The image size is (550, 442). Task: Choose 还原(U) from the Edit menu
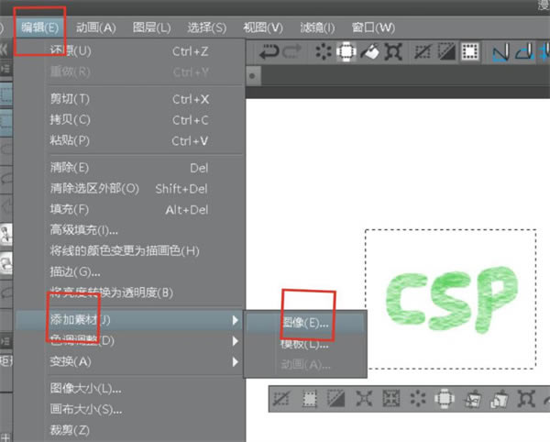click(129, 51)
